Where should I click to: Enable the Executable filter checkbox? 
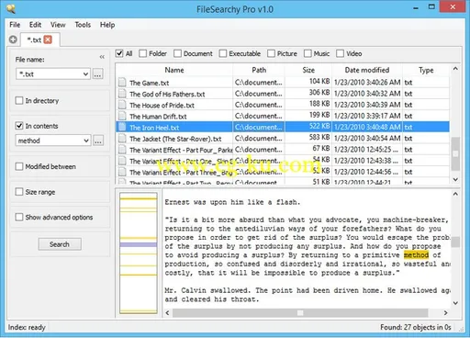coord(223,53)
